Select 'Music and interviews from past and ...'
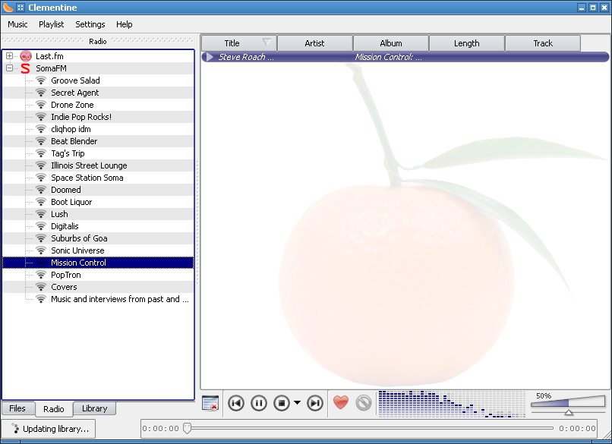The height and width of the screenshot is (444, 612). click(120, 299)
